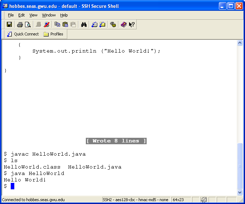
Task: Open the Edit menu
Action: (x=22, y=15)
